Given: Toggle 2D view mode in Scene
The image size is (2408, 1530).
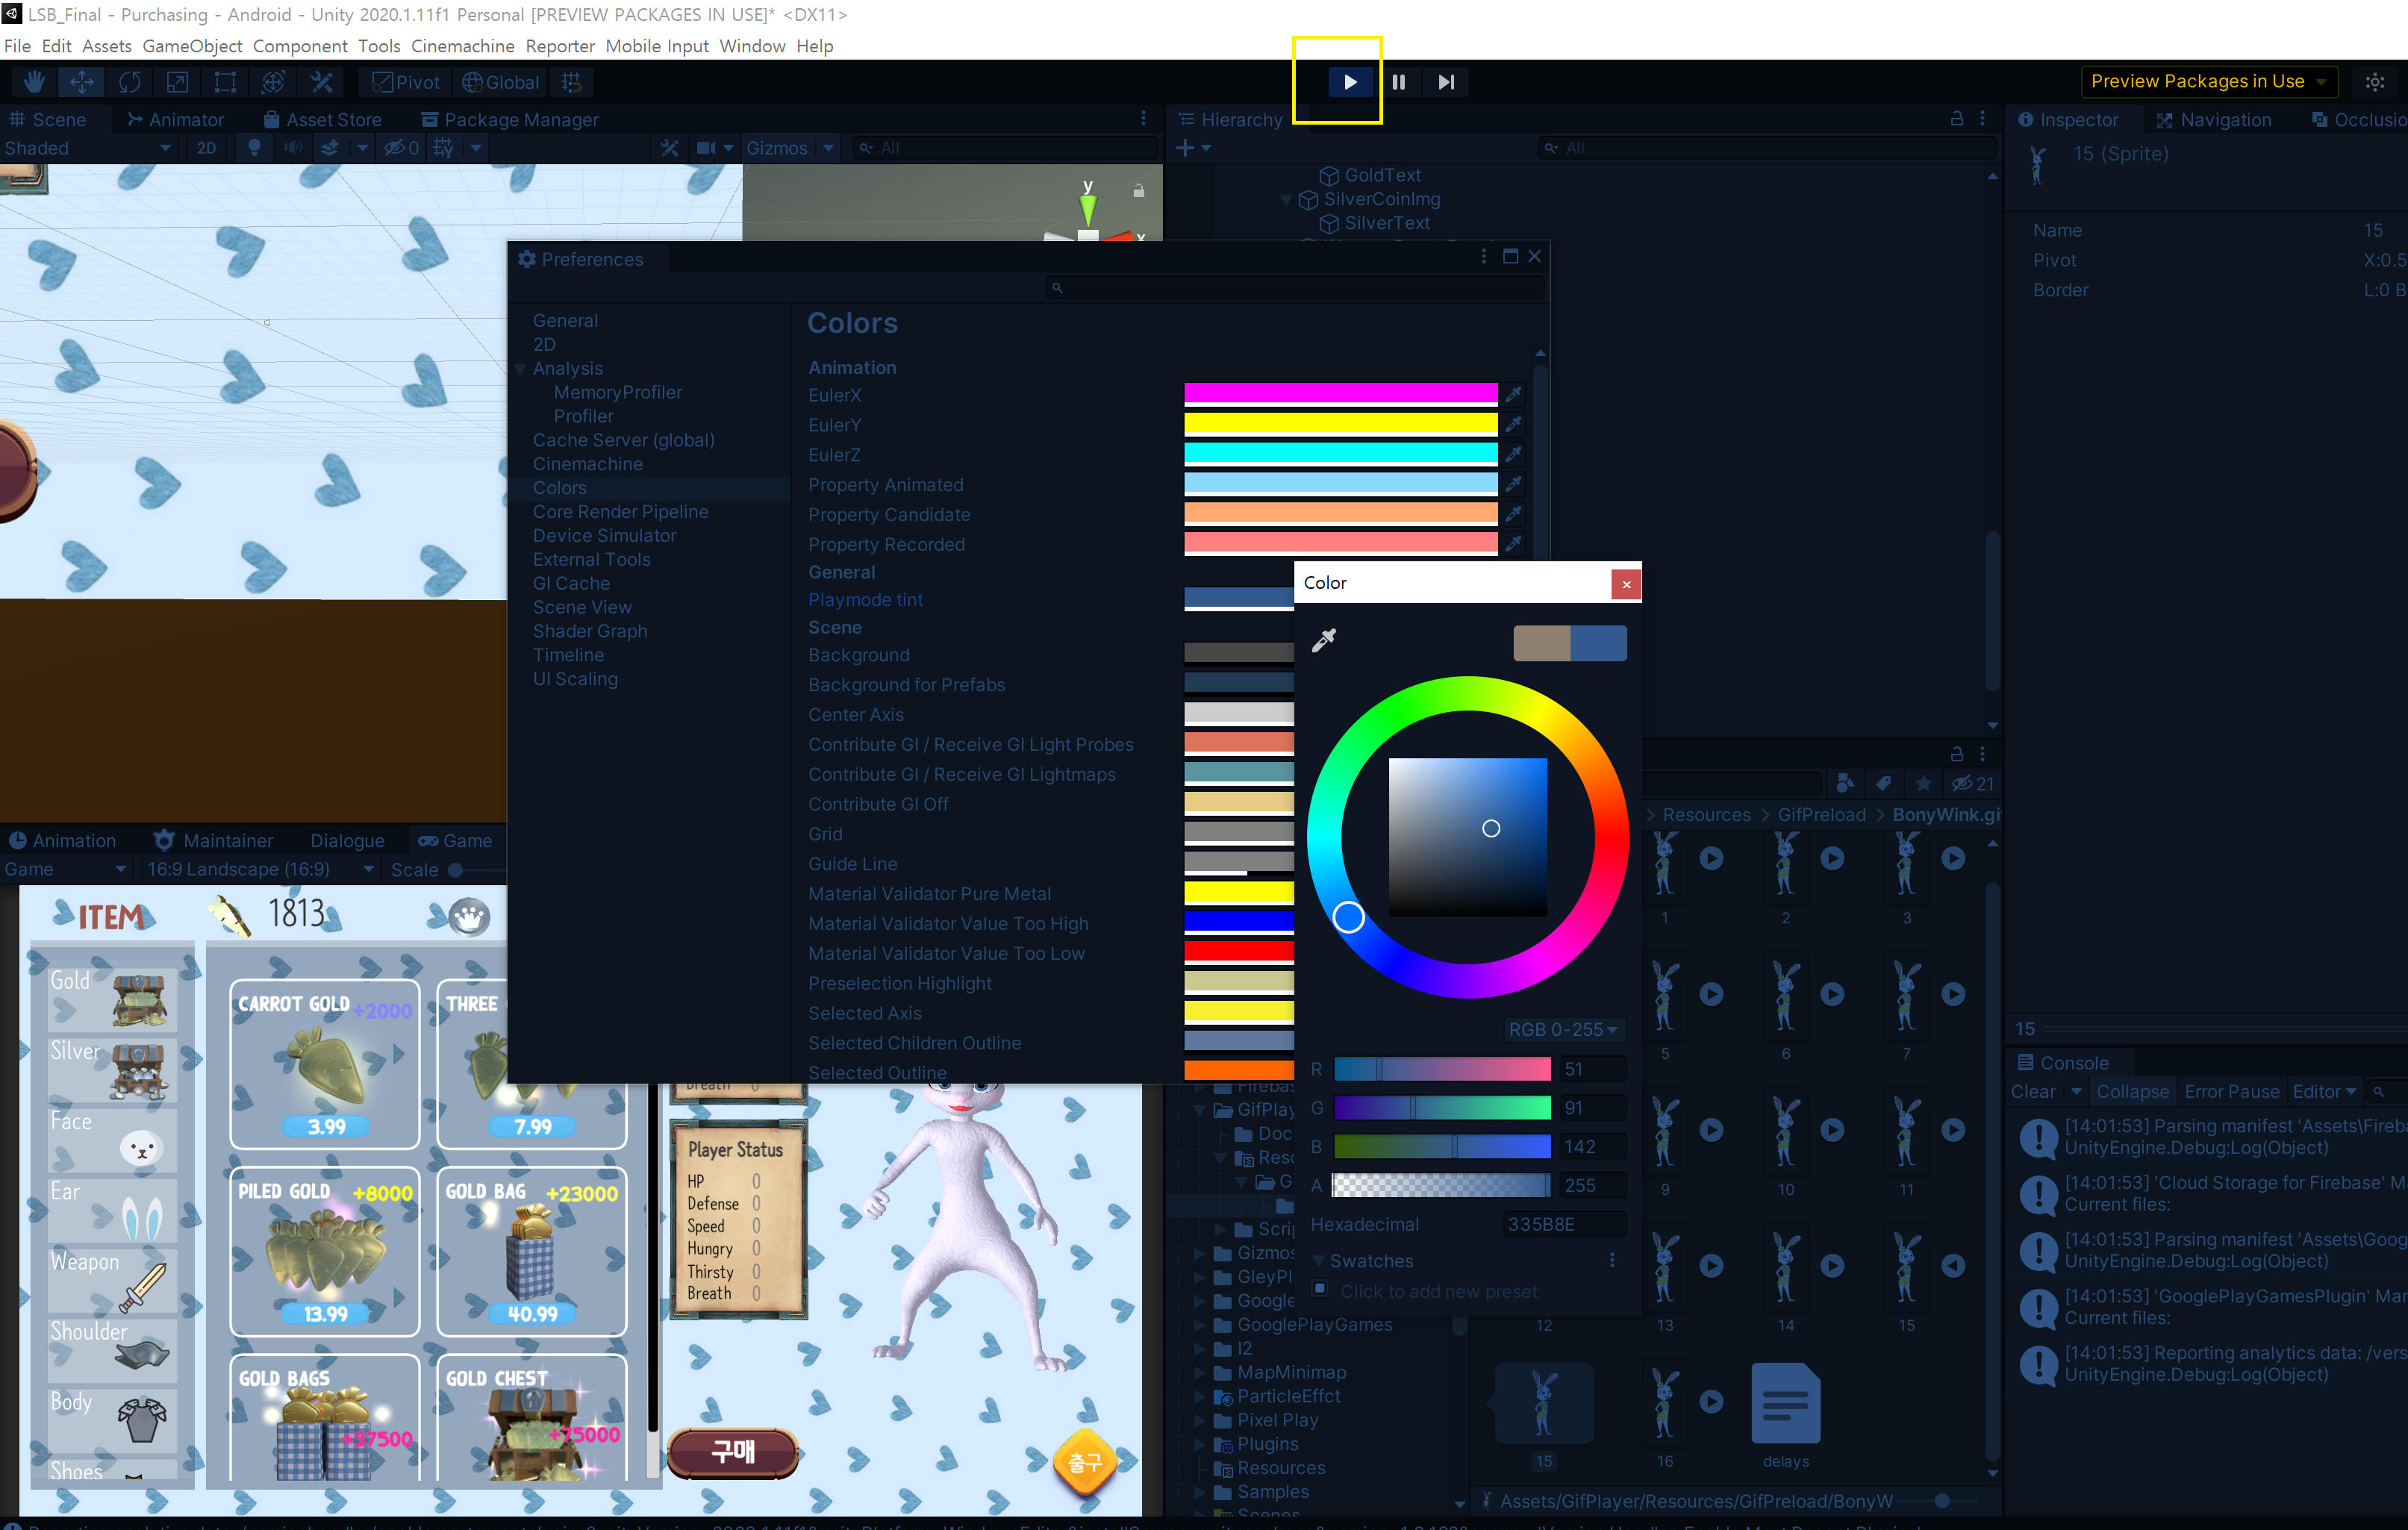Looking at the screenshot, I should click(x=206, y=148).
